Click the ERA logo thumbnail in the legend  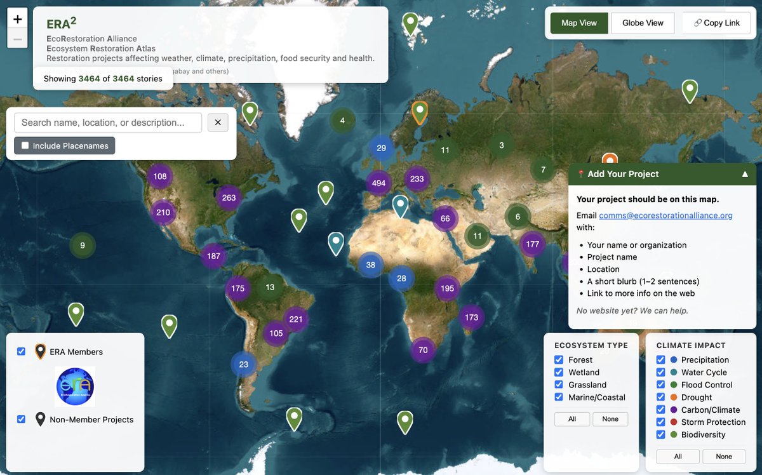click(75, 387)
